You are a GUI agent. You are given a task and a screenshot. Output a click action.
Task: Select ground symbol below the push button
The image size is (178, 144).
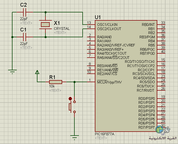click(74, 137)
